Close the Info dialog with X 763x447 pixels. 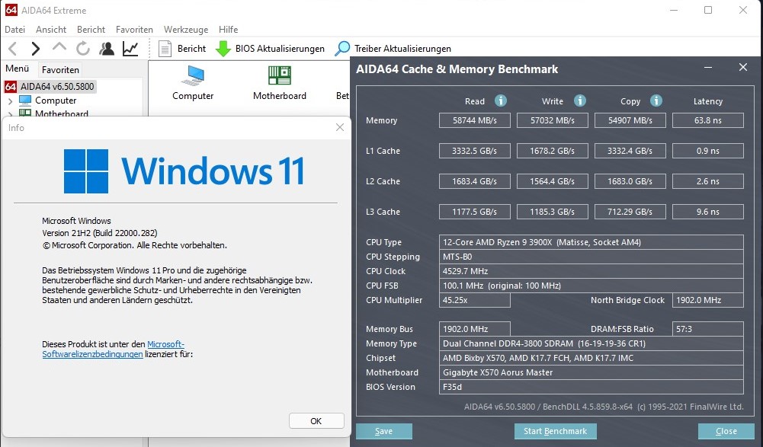click(340, 127)
